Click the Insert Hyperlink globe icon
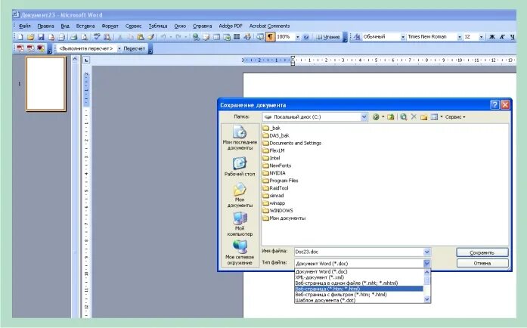The width and height of the screenshot is (527, 328). [x=196, y=37]
